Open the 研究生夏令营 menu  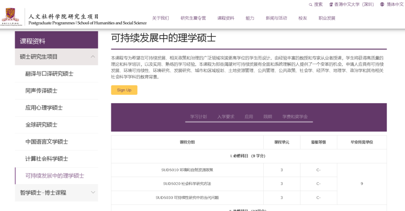(x=193, y=18)
